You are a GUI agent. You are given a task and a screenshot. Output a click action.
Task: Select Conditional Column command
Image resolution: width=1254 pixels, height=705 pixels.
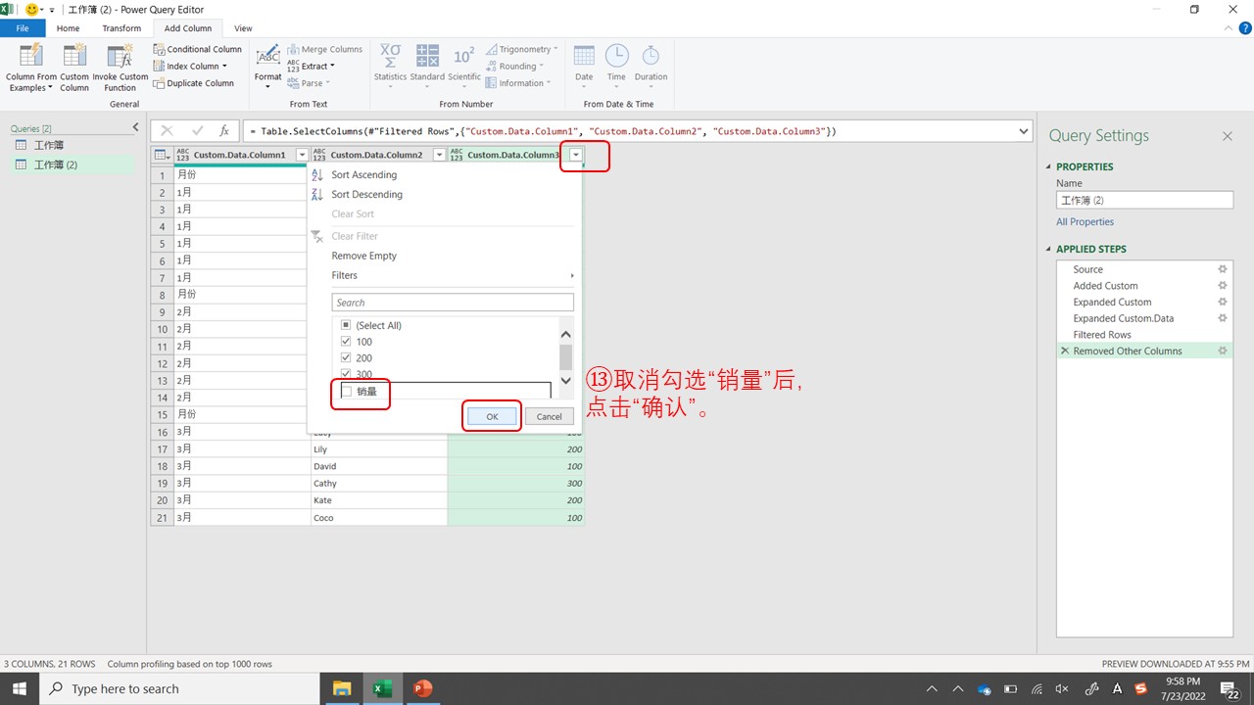point(197,49)
